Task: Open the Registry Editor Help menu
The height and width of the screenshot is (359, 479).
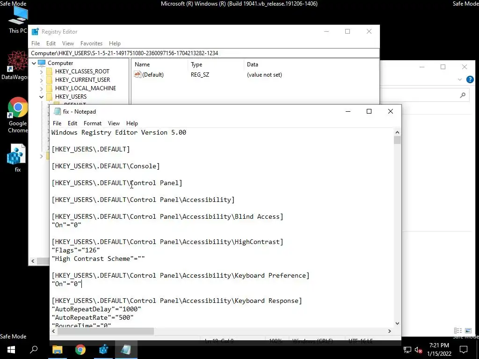Action: [x=115, y=43]
